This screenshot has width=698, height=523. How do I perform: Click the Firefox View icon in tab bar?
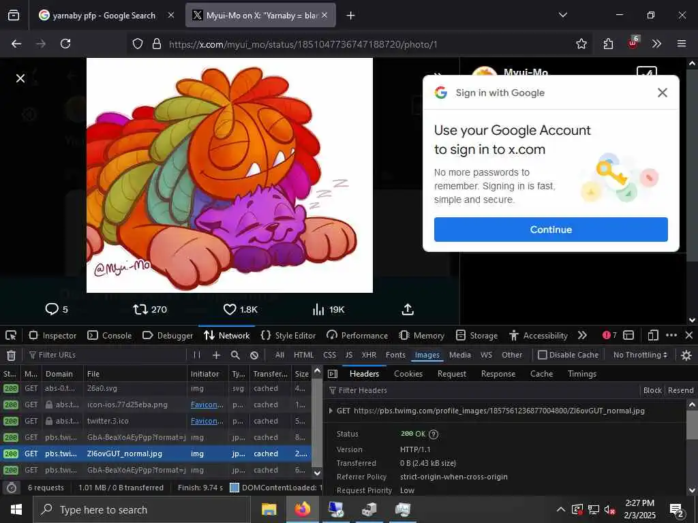(x=14, y=15)
